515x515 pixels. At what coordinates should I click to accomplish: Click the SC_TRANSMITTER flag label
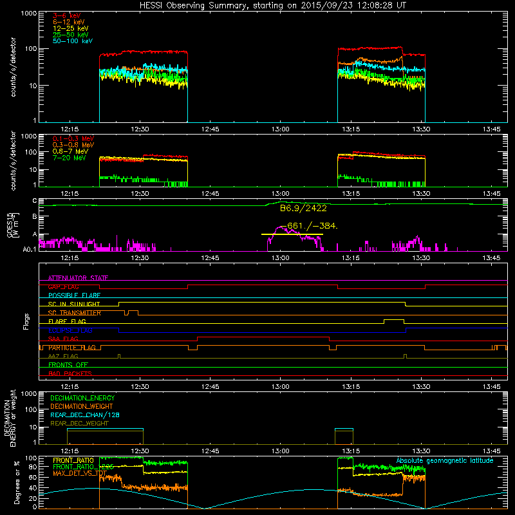click(x=74, y=313)
